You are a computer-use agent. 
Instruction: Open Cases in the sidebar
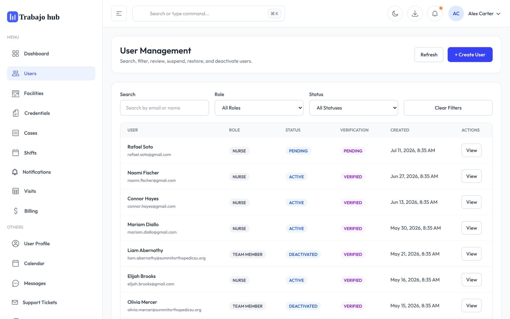pos(51,133)
